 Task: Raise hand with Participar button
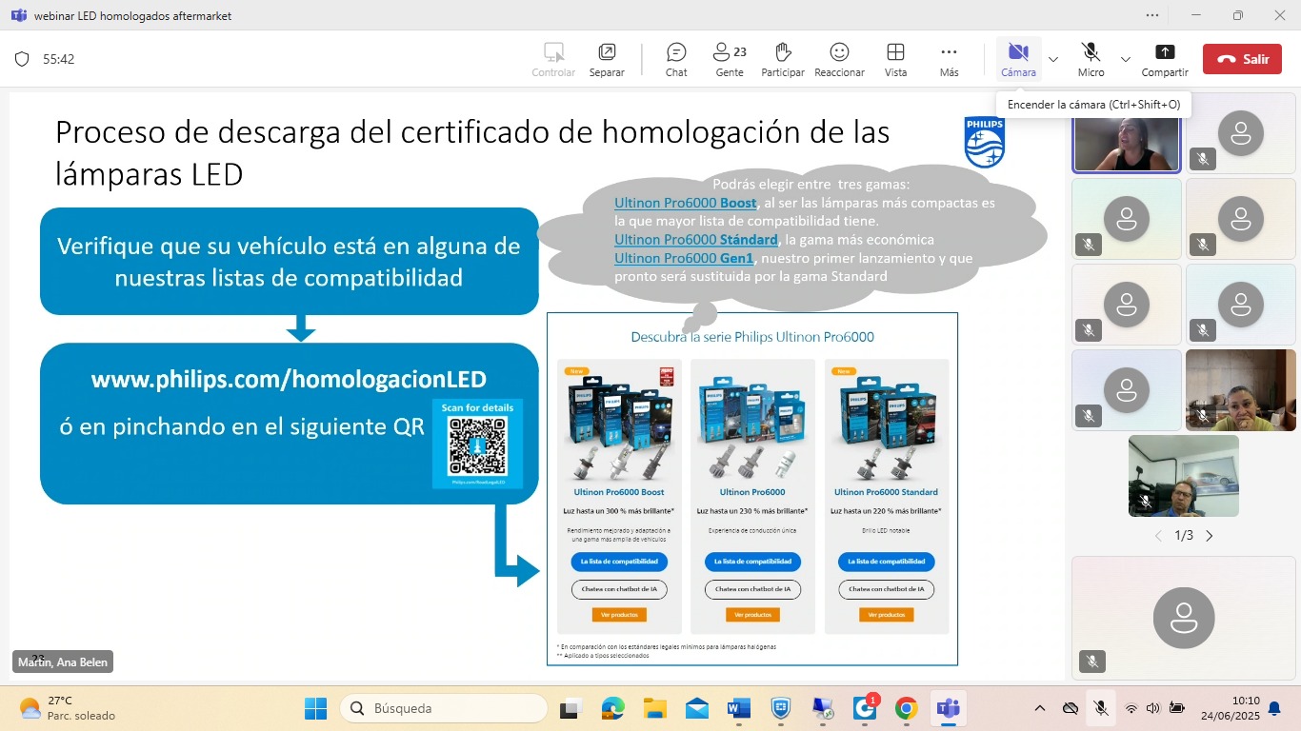[783, 59]
